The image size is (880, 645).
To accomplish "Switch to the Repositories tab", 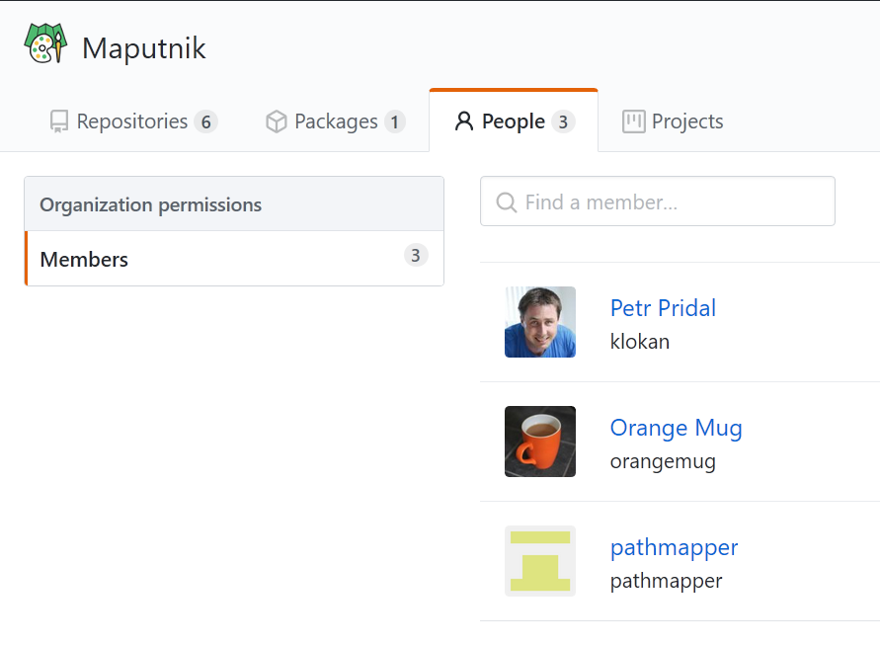I will (x=133, y=121).
